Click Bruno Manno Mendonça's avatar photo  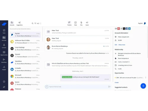(x=48, y=47)
